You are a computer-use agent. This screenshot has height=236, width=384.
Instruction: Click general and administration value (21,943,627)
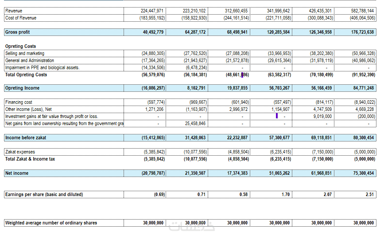[195, 61]
